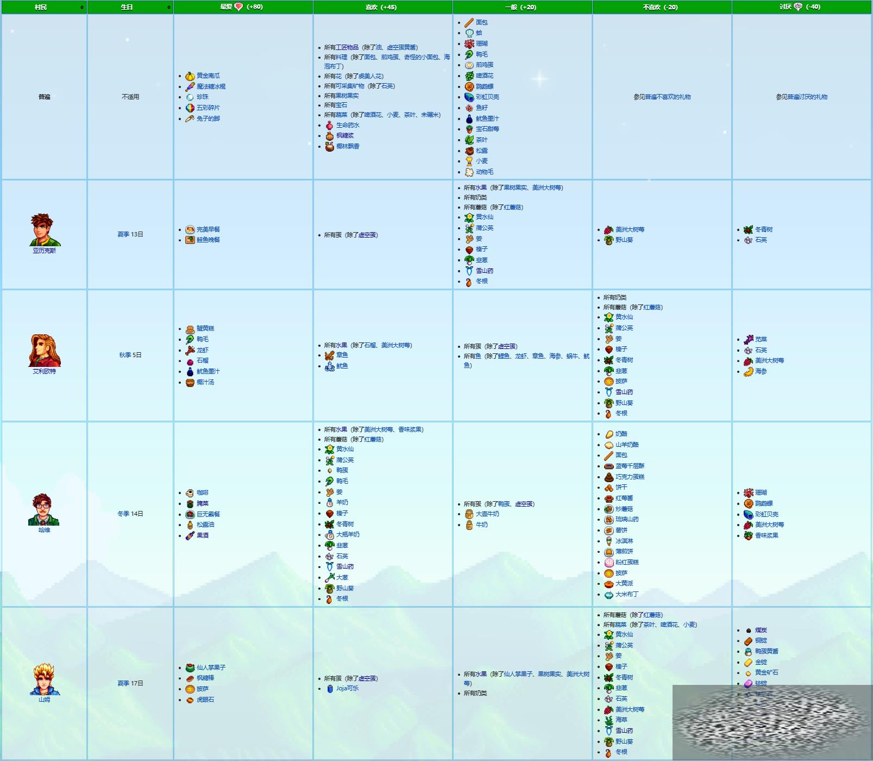The image size is (873, 761).
Task: Sort the table by 生日 column arrows
Action: point(169,8)
